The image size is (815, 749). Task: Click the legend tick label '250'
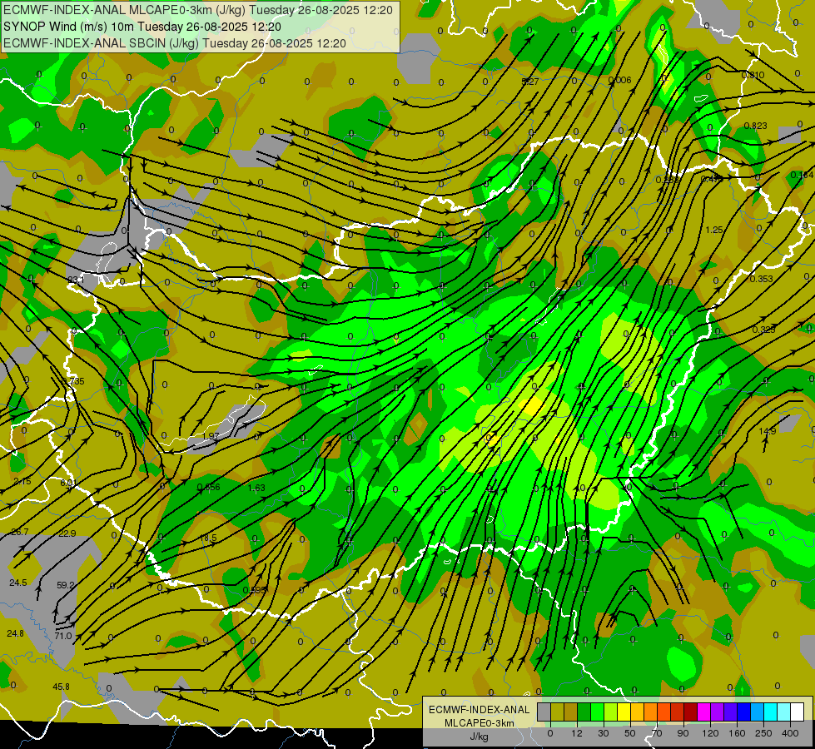(x=763, y=733)
